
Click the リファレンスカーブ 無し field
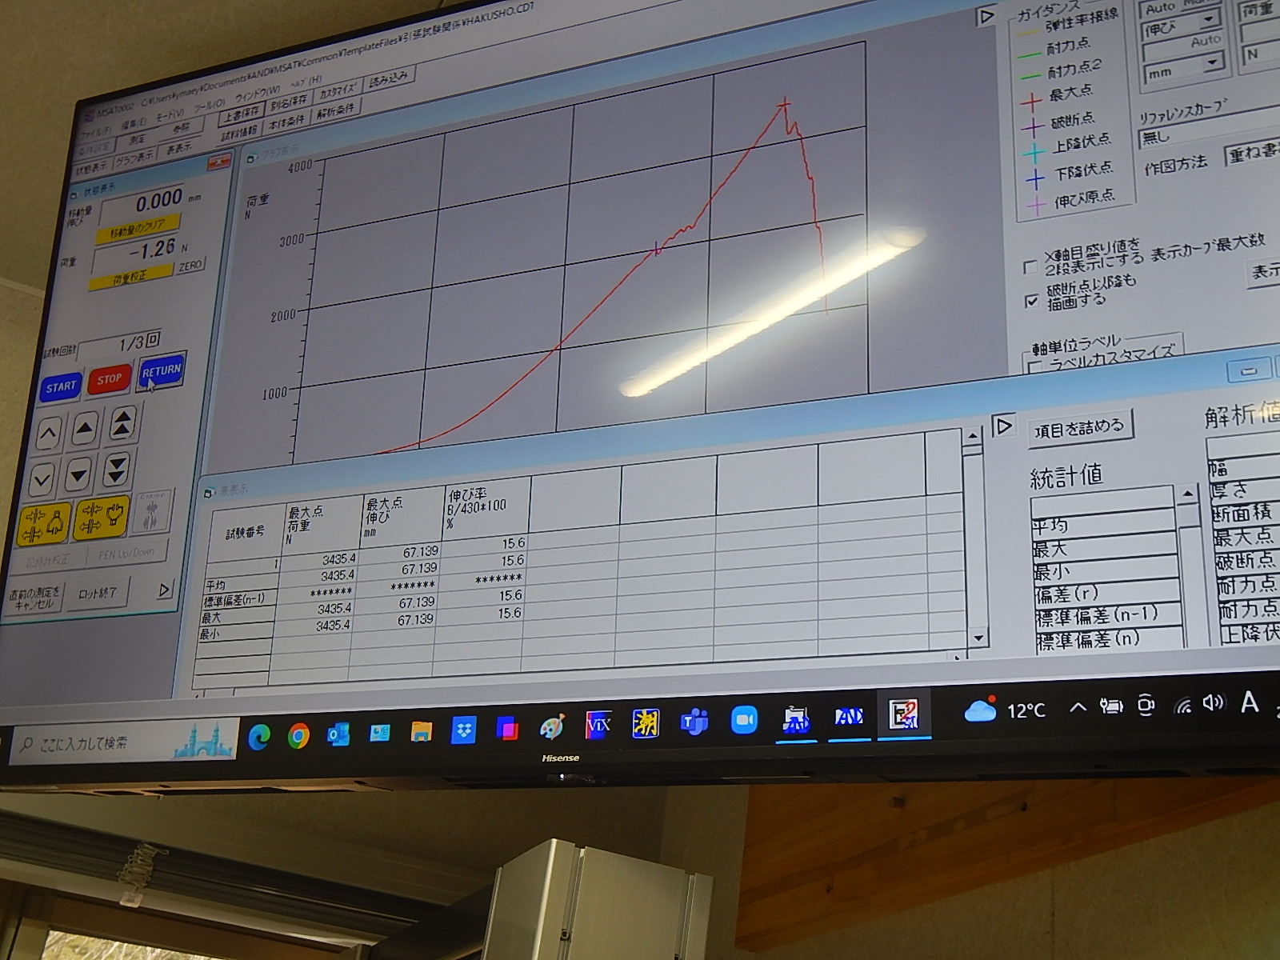click(1210, 134)
